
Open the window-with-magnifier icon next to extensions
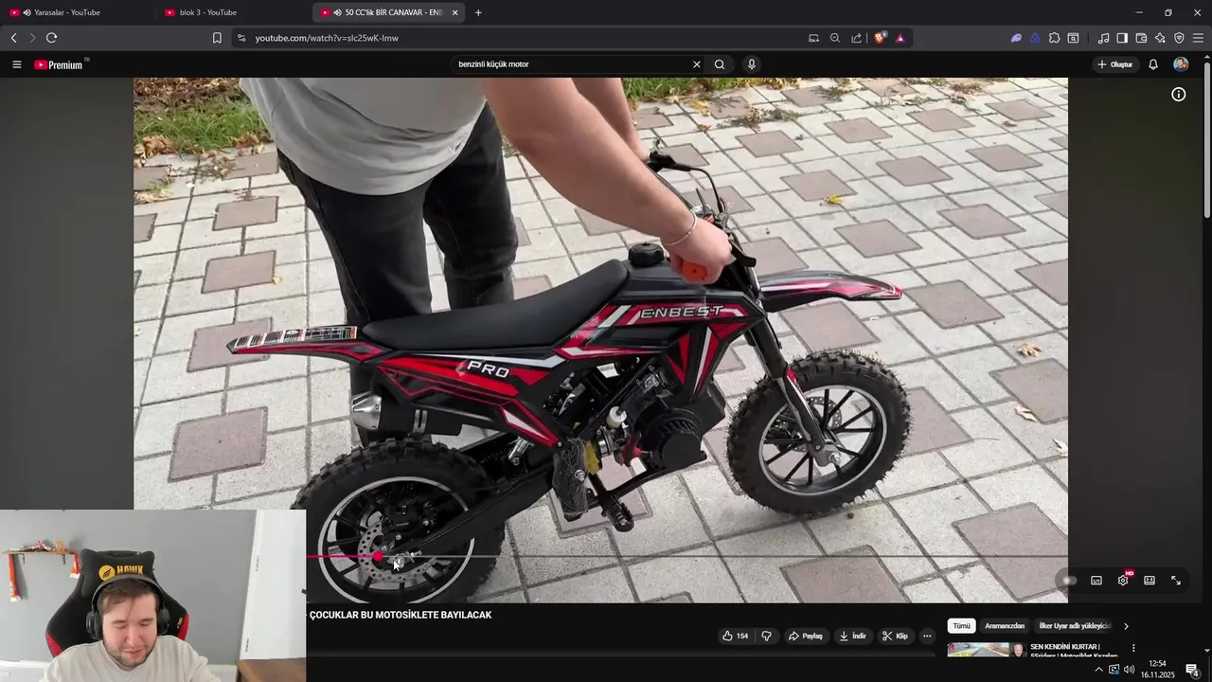(1073, 38)
